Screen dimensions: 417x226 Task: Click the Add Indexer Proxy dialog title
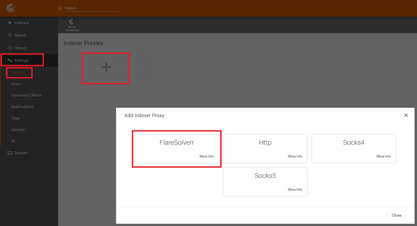coord(145,115)
